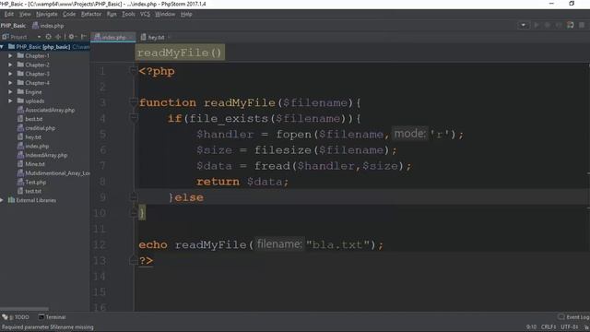Select hey.txt in project tree
Screen dimensions: 590x332
29,137
